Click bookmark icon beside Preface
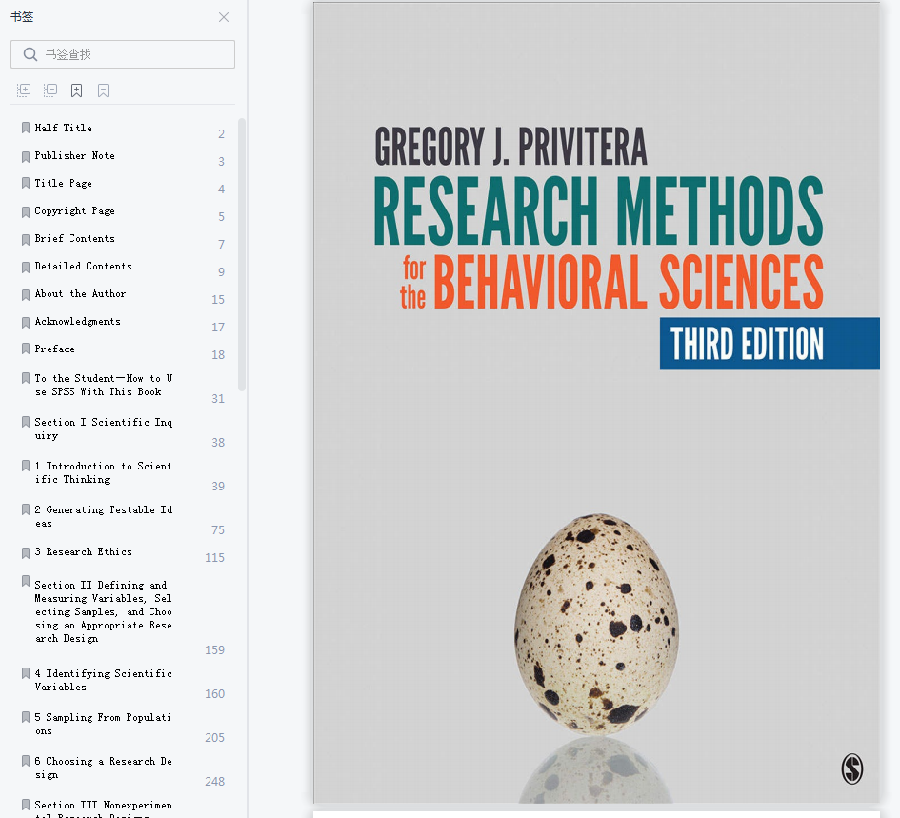Image resolution: width=900 pixels, height=818 pixels. tap(26, 349)
